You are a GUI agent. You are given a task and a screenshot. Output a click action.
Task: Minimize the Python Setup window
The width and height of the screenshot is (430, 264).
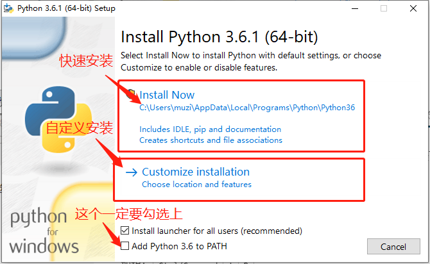(x=355, y=8)
